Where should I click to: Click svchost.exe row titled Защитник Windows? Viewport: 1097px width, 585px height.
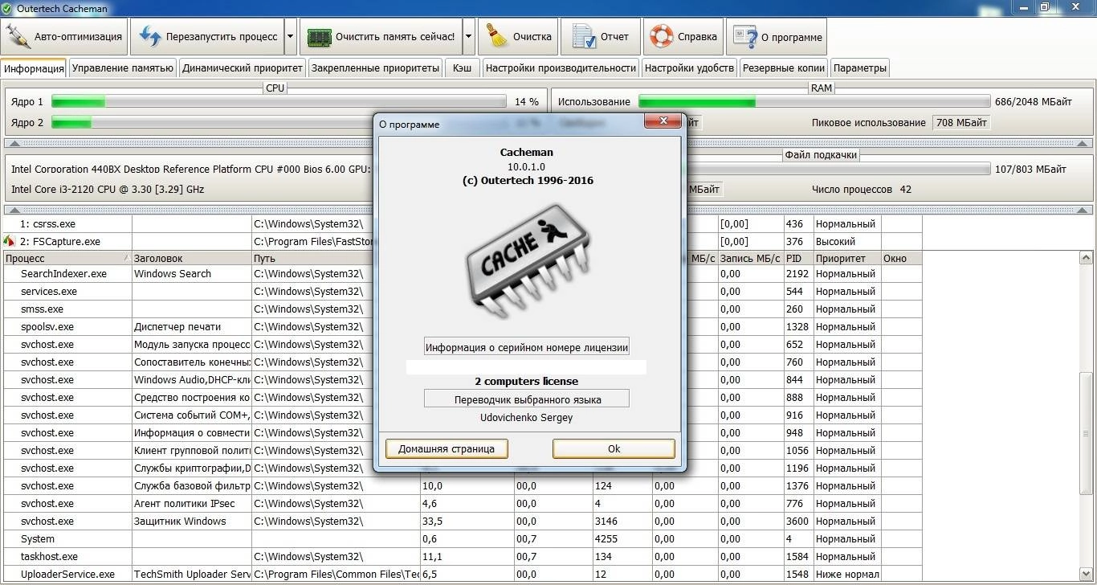[x=463, y=521]
